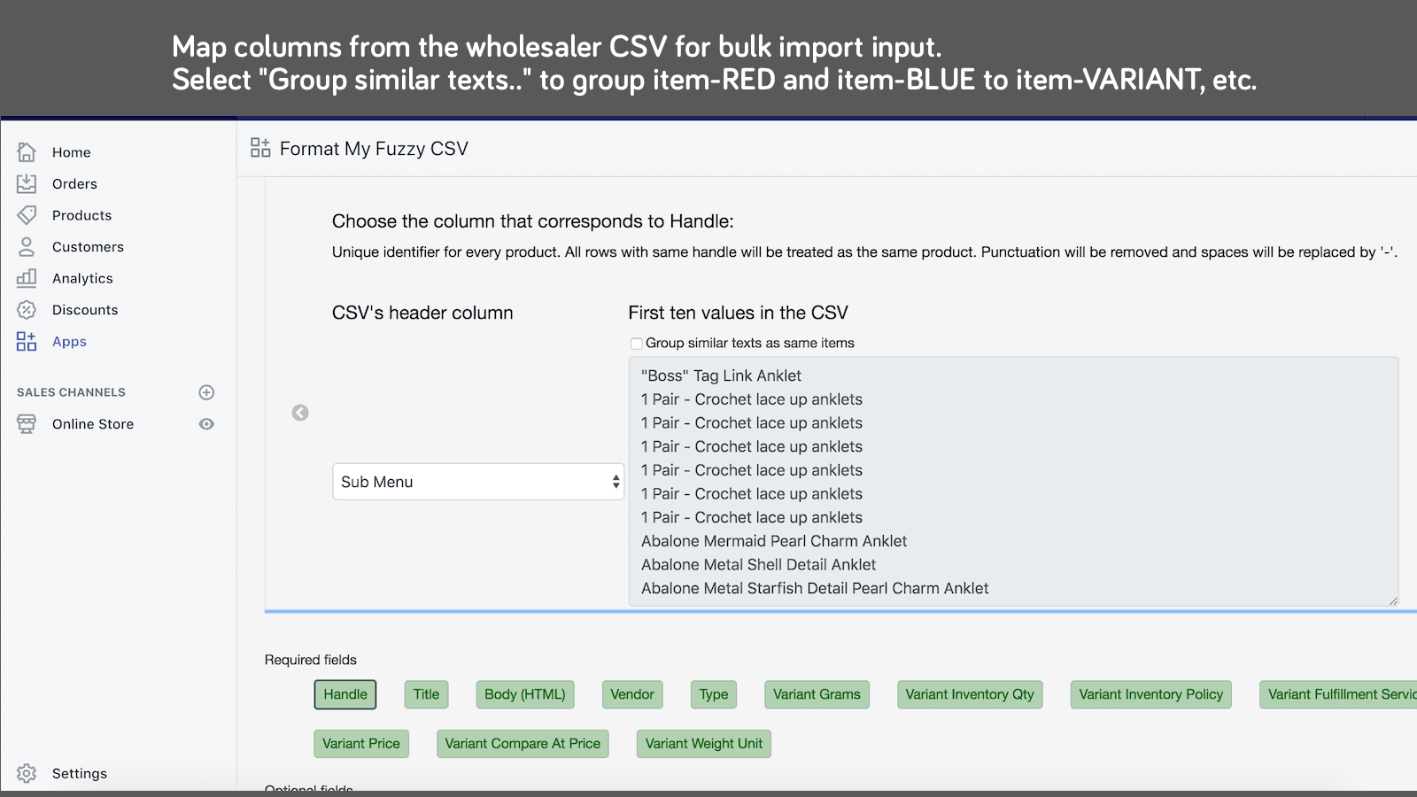Enable Group similar texts as same items
Image resolution: width=1417 pixels, height=797 pixels.
636,344
